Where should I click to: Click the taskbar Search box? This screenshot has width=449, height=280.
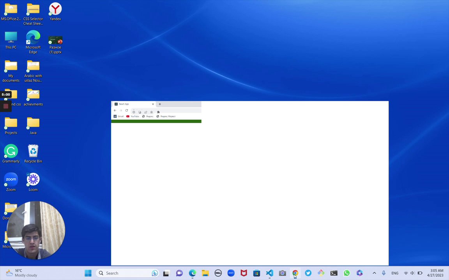(127, 273)
